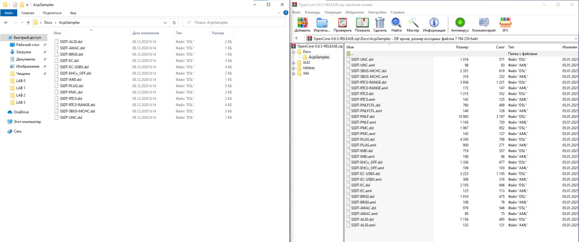The height and width of the screenshot is (242, 579).
Task: Collapse the Docs node in WinRAR tree
Action: click(x=294, y=52)
